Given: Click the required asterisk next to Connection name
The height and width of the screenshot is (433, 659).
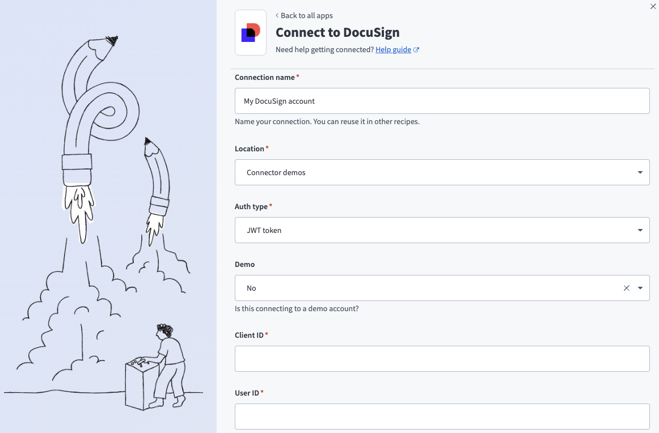Looking at the screenshot, I should 298,75.
